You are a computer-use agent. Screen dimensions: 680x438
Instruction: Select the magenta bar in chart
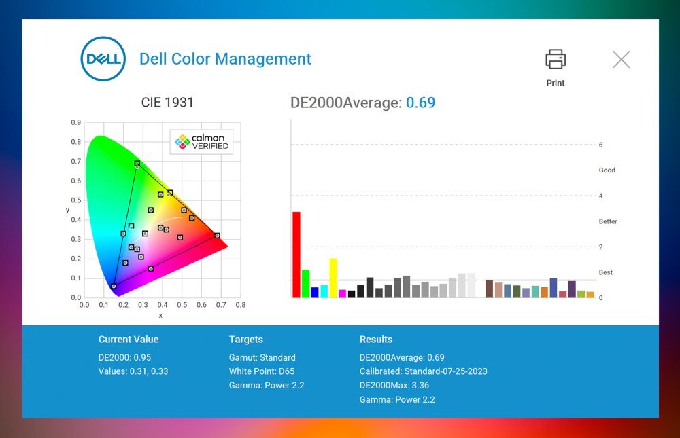342,294
